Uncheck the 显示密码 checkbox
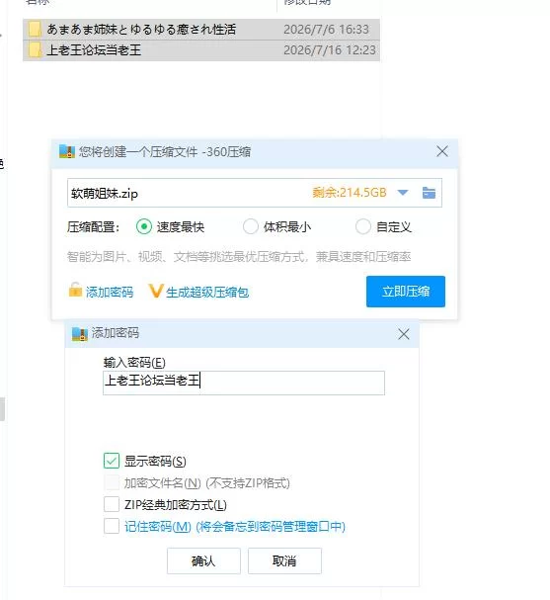The height and width of the screenshot is (600, 550). [x=112, y=461]
